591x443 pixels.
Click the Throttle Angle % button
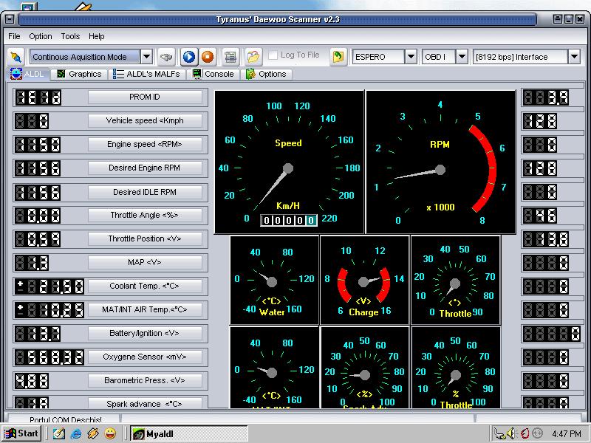tap(145, 215)
